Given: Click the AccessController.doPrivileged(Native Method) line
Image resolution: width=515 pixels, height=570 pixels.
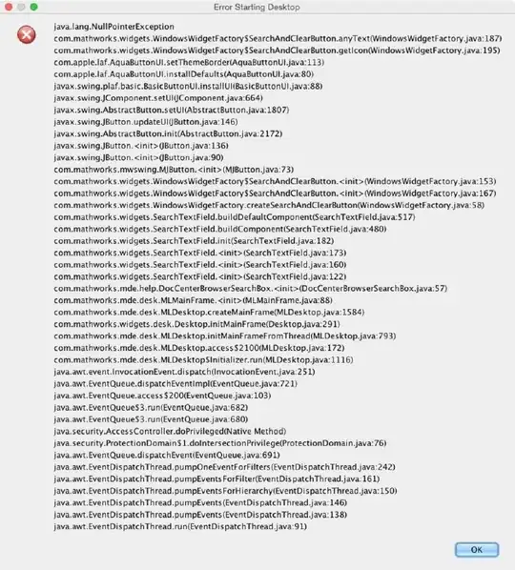Looking at the screenshot, I should (170, 431).
